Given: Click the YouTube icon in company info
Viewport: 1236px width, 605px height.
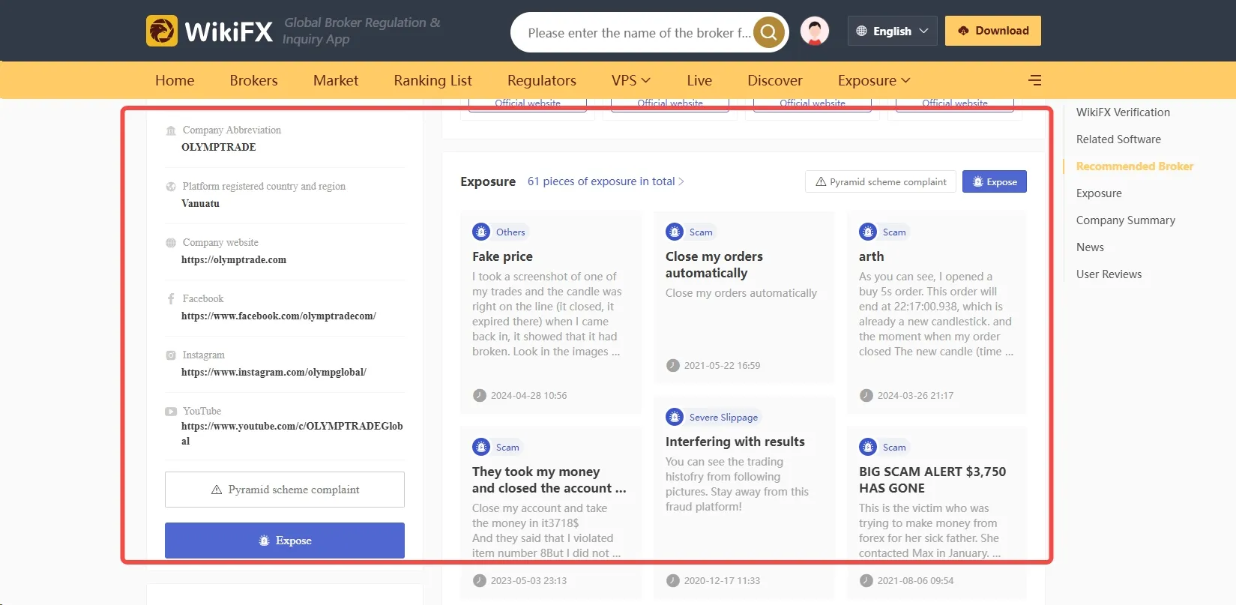Looking at the screenshot, I should [171, 412].
